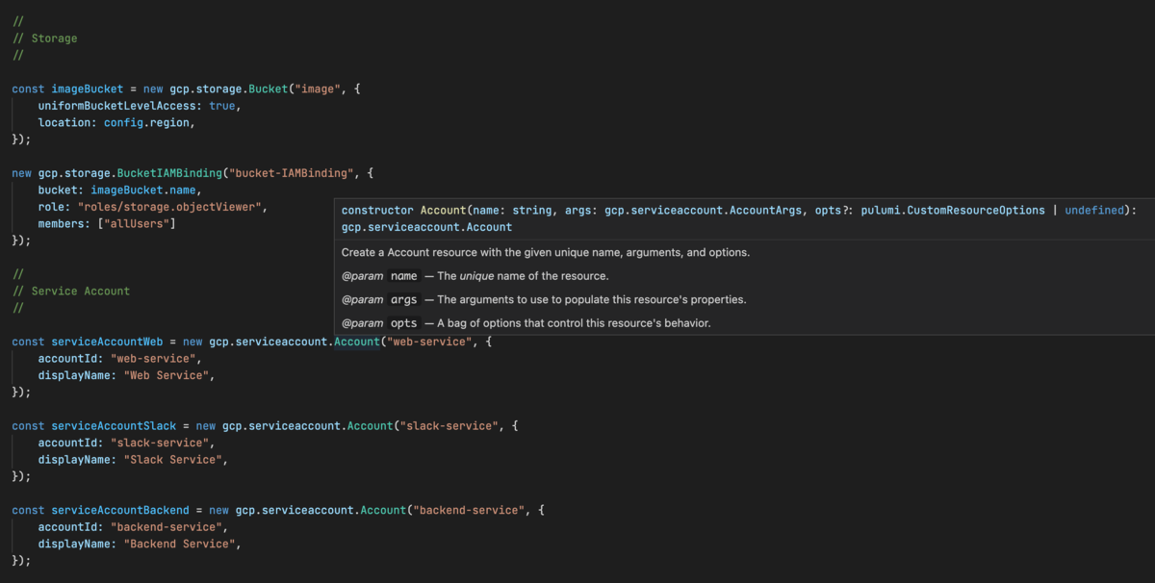Viewport: 1155px width, 583px height.
Task: Click the @param args line in tooltip
Action: tap(544, 299)
